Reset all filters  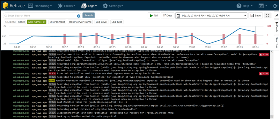[x=21, y=22]
